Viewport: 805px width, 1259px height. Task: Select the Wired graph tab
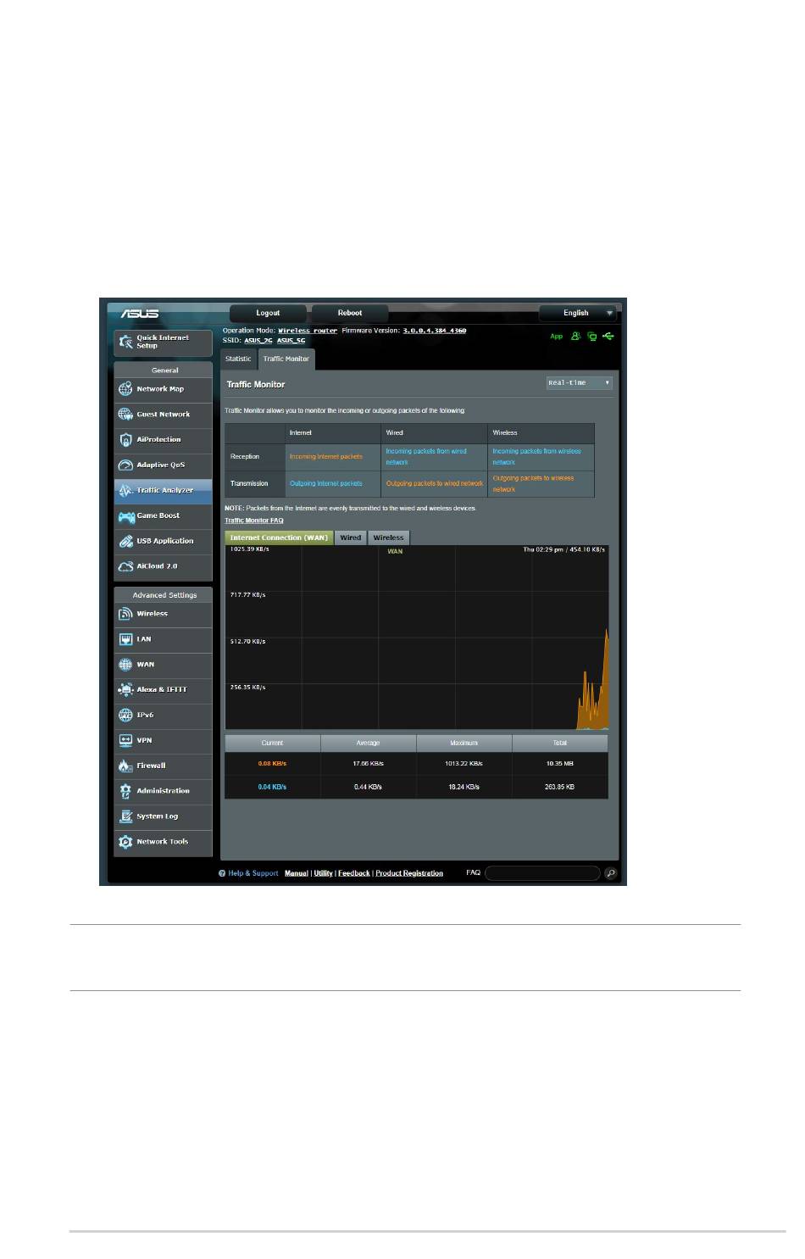[351, 538]
